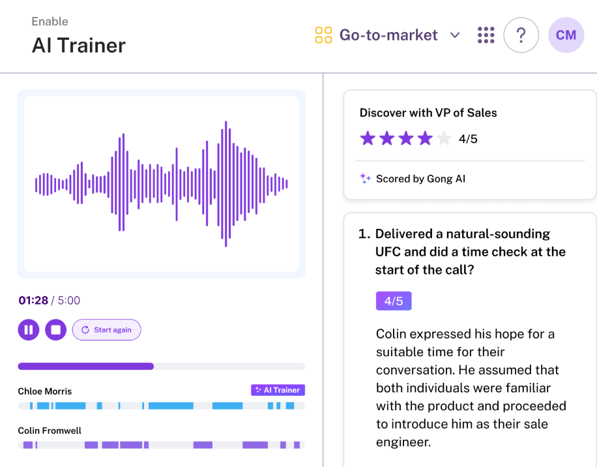Click Colin Fromwell's talk timeline
Screen dimensions: 597x467
coord(161,445)
